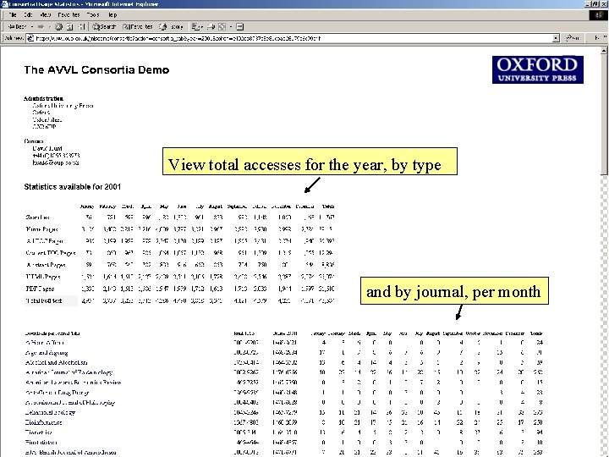Click the Links toolbar label
The height and width of the screenshot is (457, 609).
tap(598, 38)
